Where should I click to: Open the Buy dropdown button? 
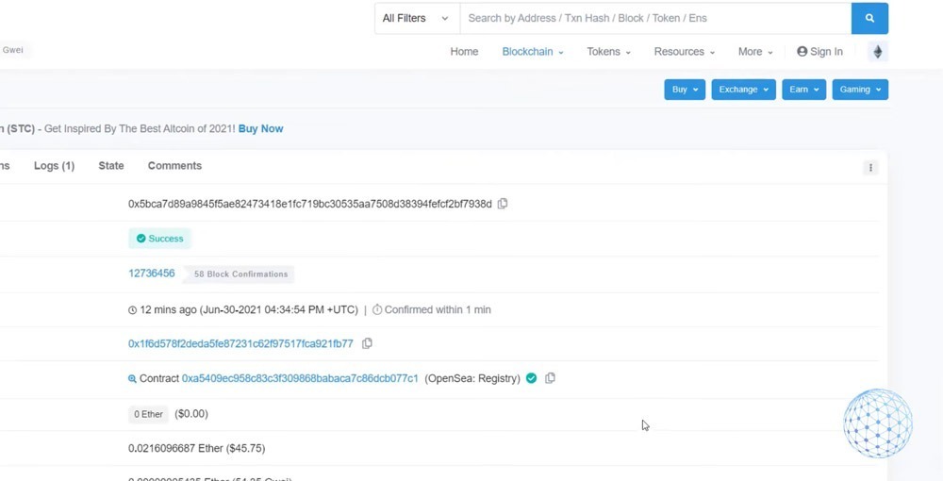click(x=685, y=90)
